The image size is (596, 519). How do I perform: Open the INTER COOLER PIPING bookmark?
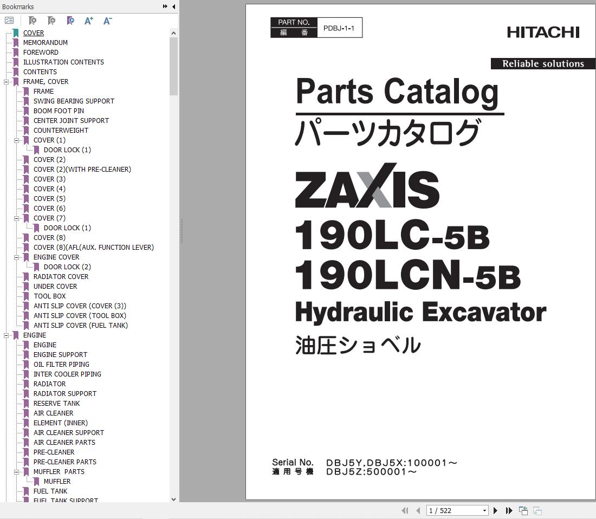(x=67, y=374)
